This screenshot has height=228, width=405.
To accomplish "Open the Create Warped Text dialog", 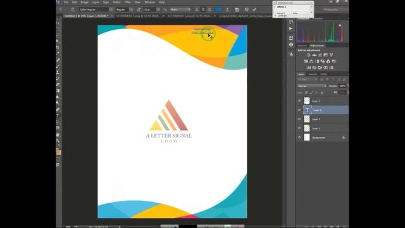I will tap(228, 9).
